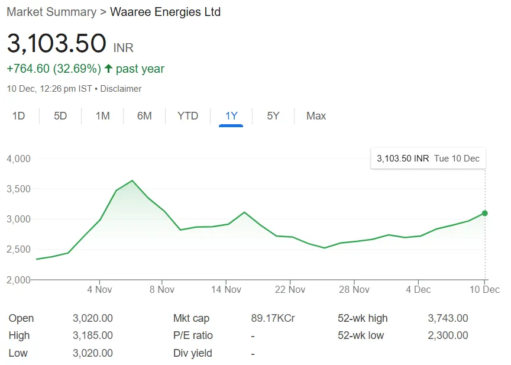Viewport: 511px width, 365px height.
Task: Click the 52-wk low label
Action: [x=361, y=335]
